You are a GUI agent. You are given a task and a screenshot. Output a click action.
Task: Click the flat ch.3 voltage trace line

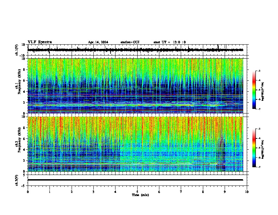pyautogui.click(x=135, y=180)
